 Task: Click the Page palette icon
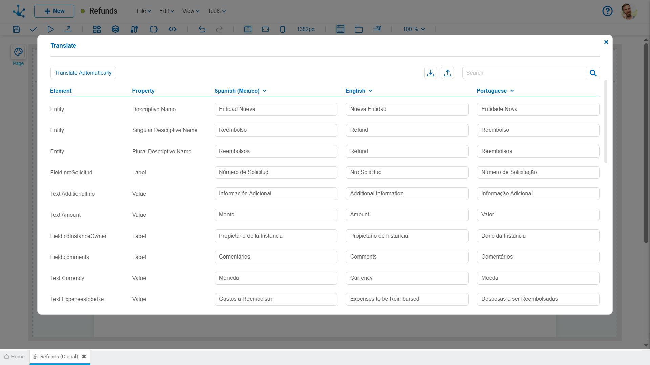(18, 52)
